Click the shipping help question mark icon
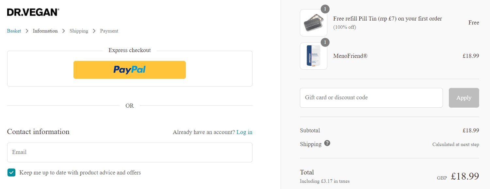490x189 pixels. pos(327,143)
